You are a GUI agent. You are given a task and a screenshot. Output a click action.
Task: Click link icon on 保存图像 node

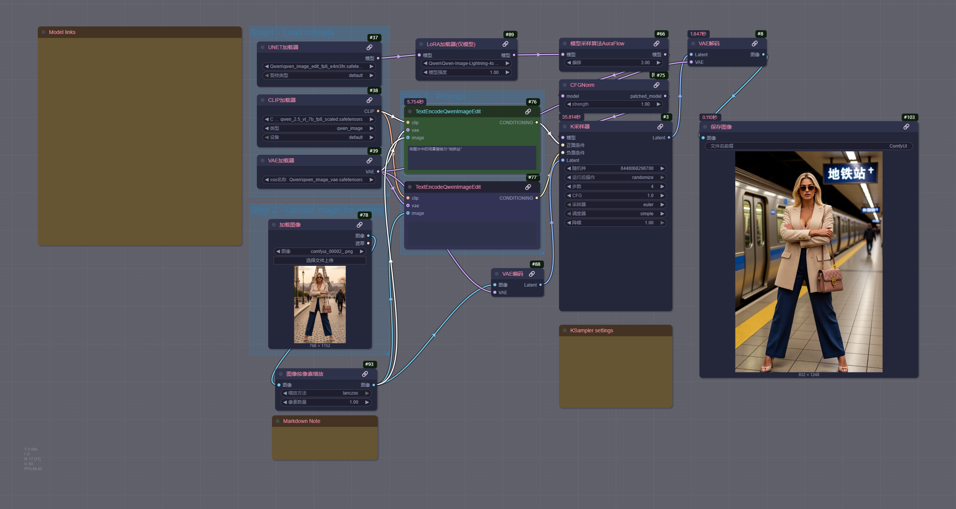pos(907,127)
